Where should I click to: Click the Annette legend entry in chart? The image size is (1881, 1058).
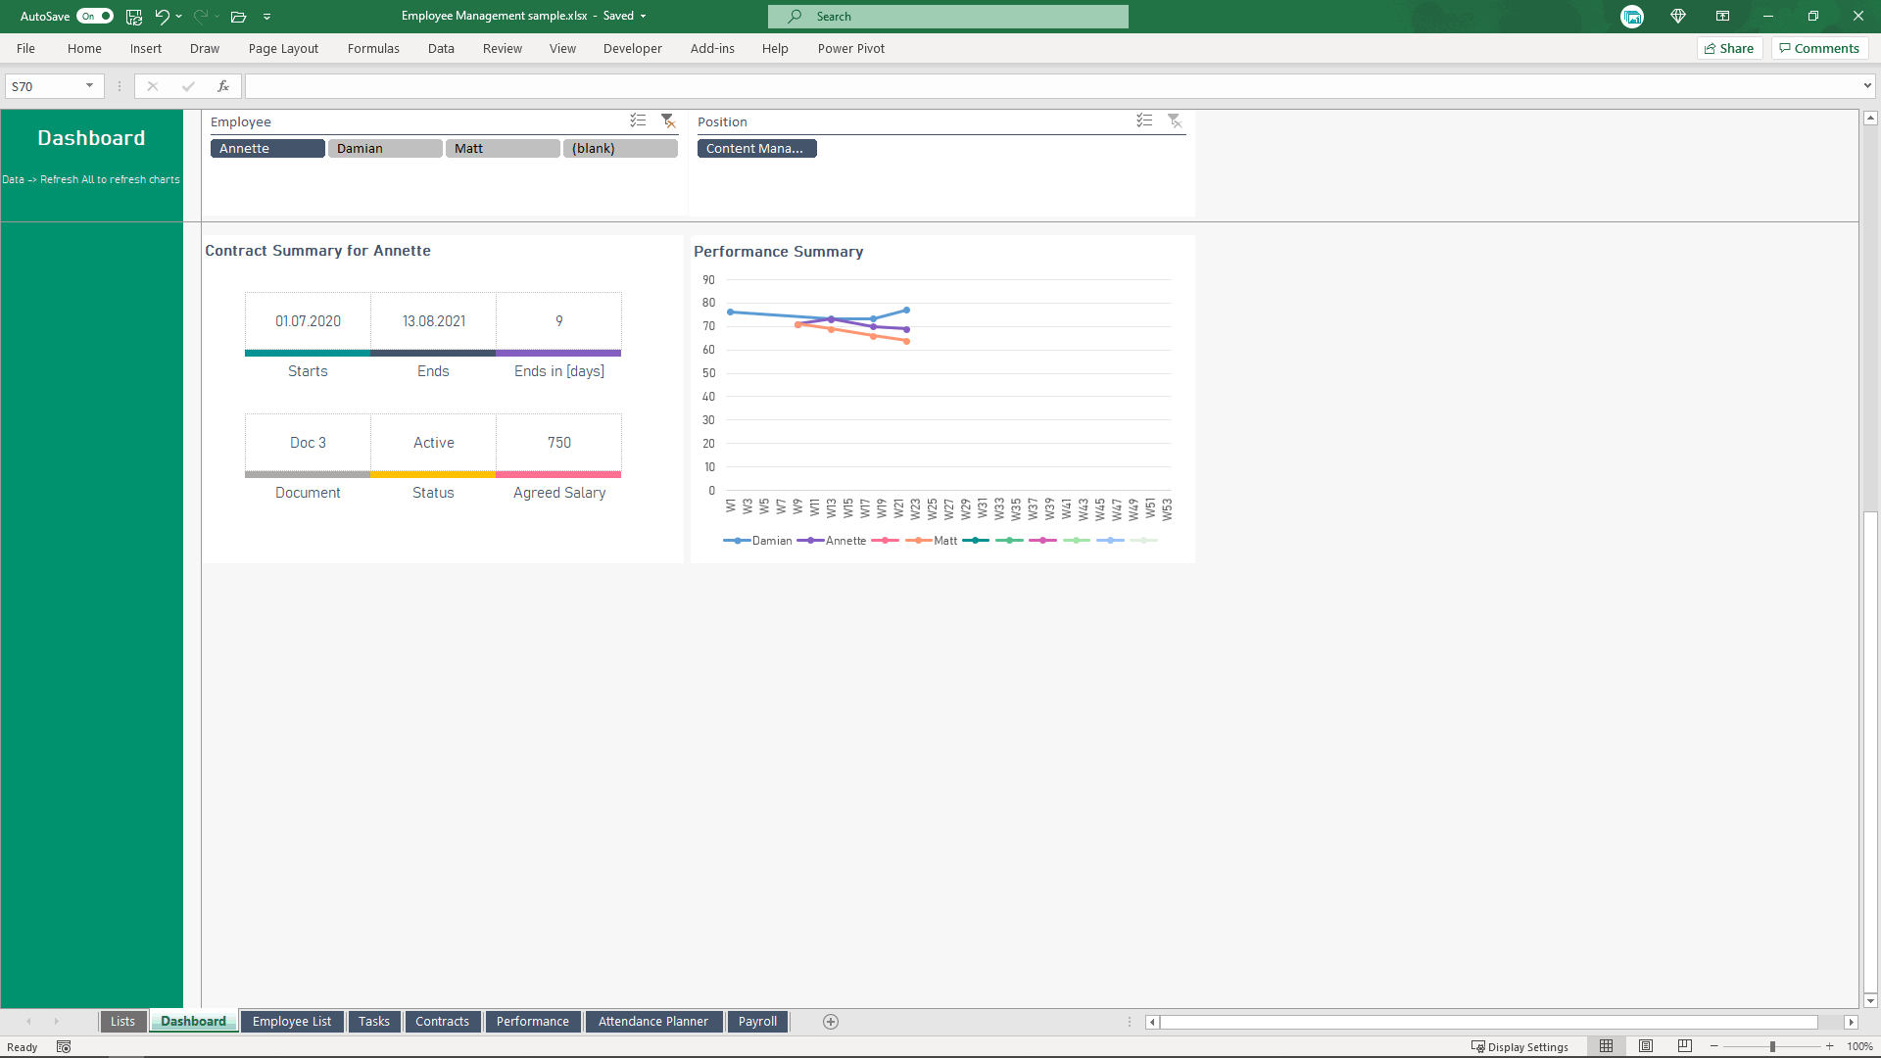coord(832,541)
